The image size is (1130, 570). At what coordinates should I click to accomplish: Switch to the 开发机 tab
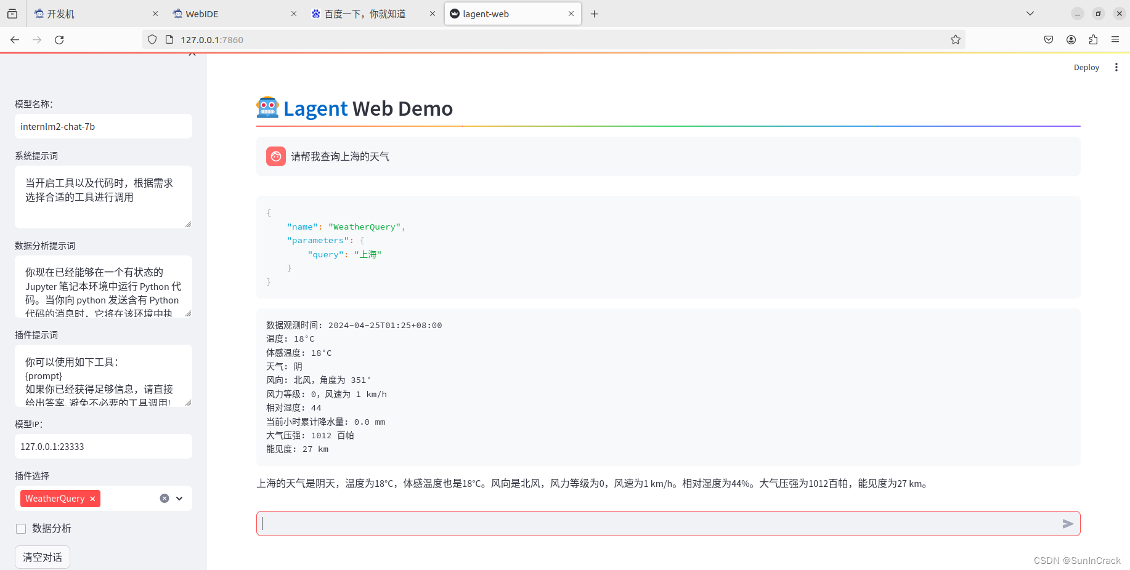tap(96, 14)
